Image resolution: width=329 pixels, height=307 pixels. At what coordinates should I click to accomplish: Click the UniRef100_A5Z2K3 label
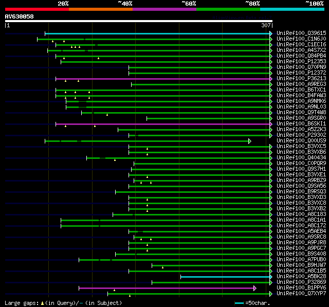(x=301, y=130)
